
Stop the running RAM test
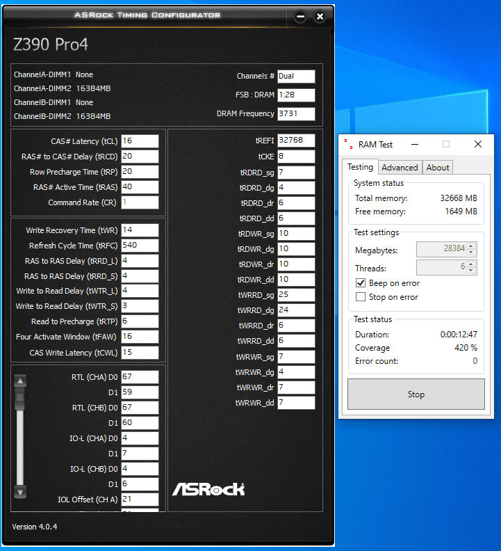pyautogui.click(x=416, y=394)
